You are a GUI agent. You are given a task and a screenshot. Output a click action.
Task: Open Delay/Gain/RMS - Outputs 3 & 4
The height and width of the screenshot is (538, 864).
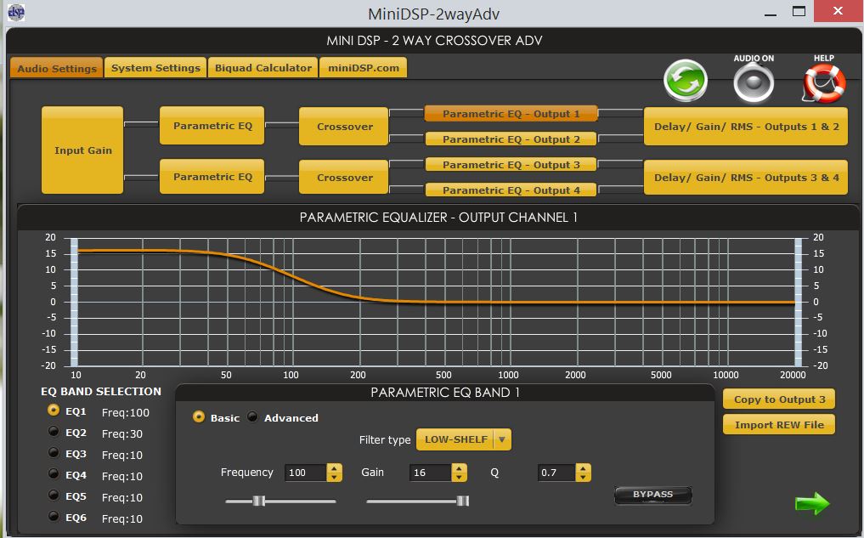[x=746, y=177]
